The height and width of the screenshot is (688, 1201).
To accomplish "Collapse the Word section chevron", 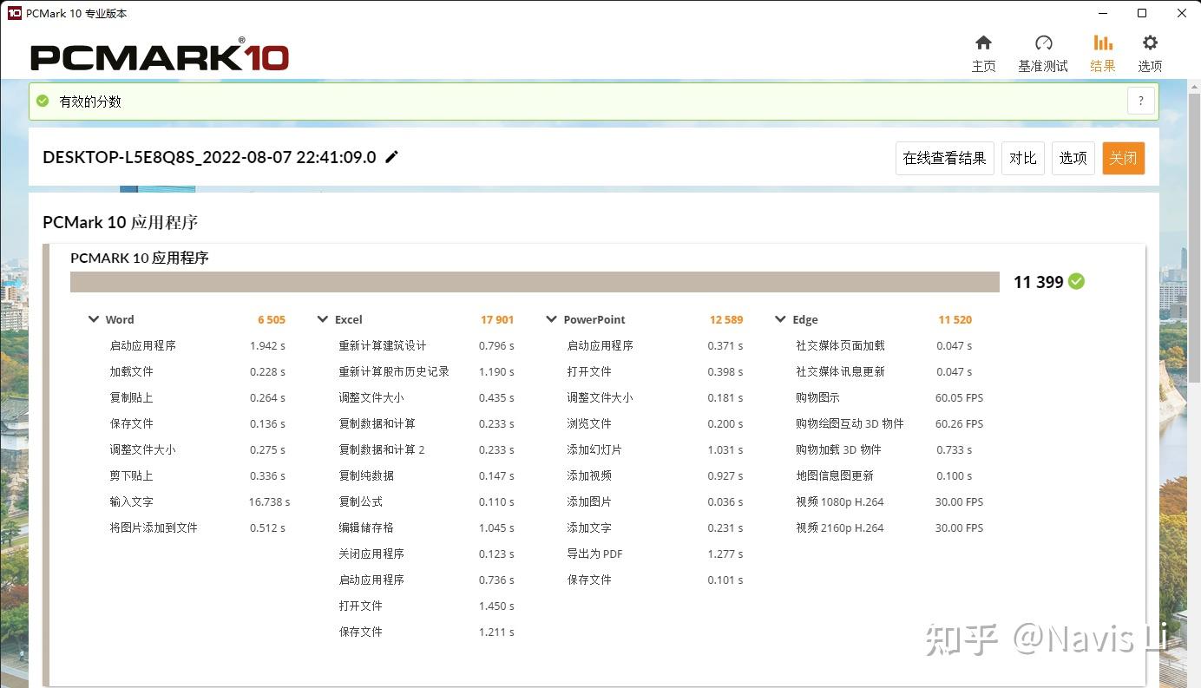I will coord(94,319).
